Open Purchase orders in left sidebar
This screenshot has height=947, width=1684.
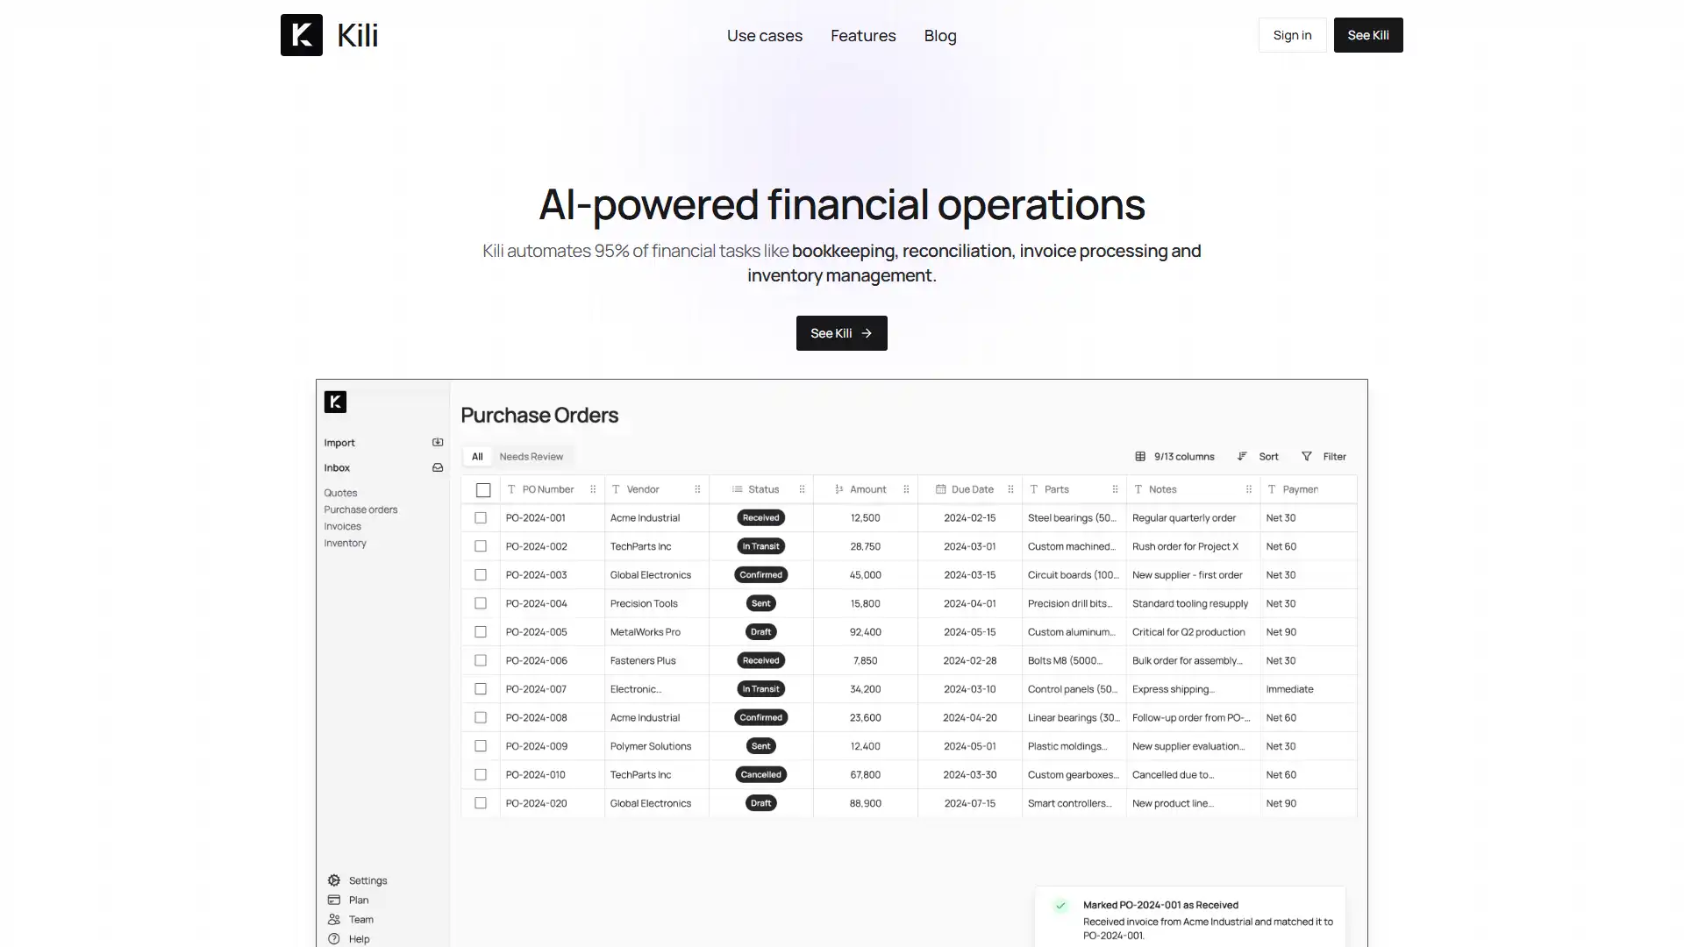point(360,509)
